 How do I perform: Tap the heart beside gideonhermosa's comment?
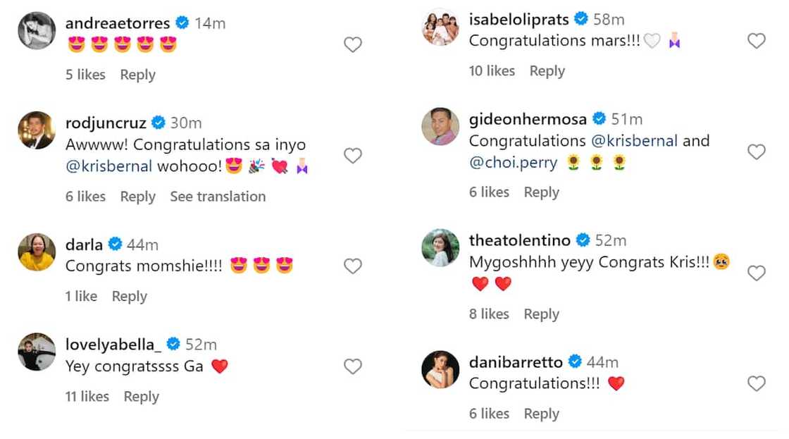pyautogui.click(x=756, y=152)
